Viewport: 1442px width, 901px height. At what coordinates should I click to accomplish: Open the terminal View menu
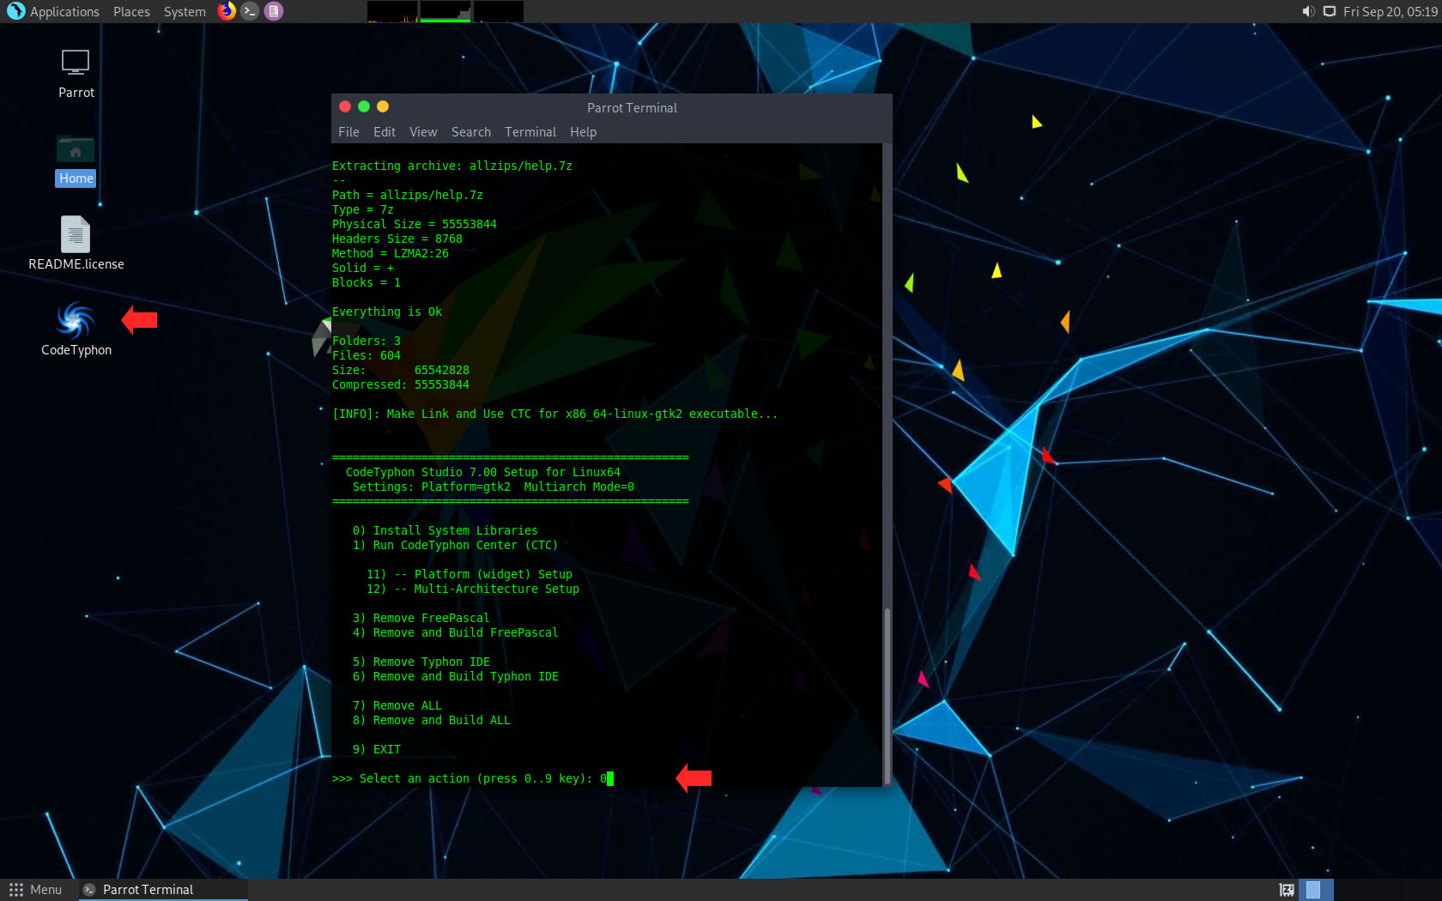[423, 131]
